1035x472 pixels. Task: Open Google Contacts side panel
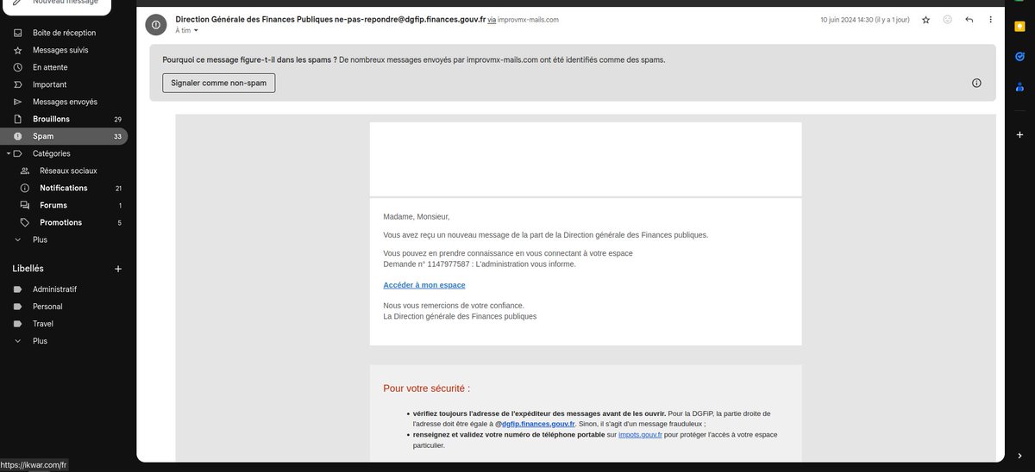(1019, 86)
